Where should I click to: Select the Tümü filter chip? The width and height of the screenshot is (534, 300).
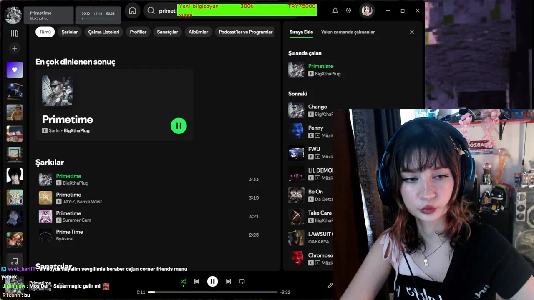coord(45,32)
